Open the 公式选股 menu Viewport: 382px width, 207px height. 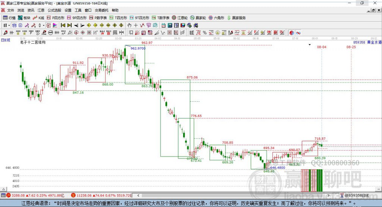click(54, 10)
